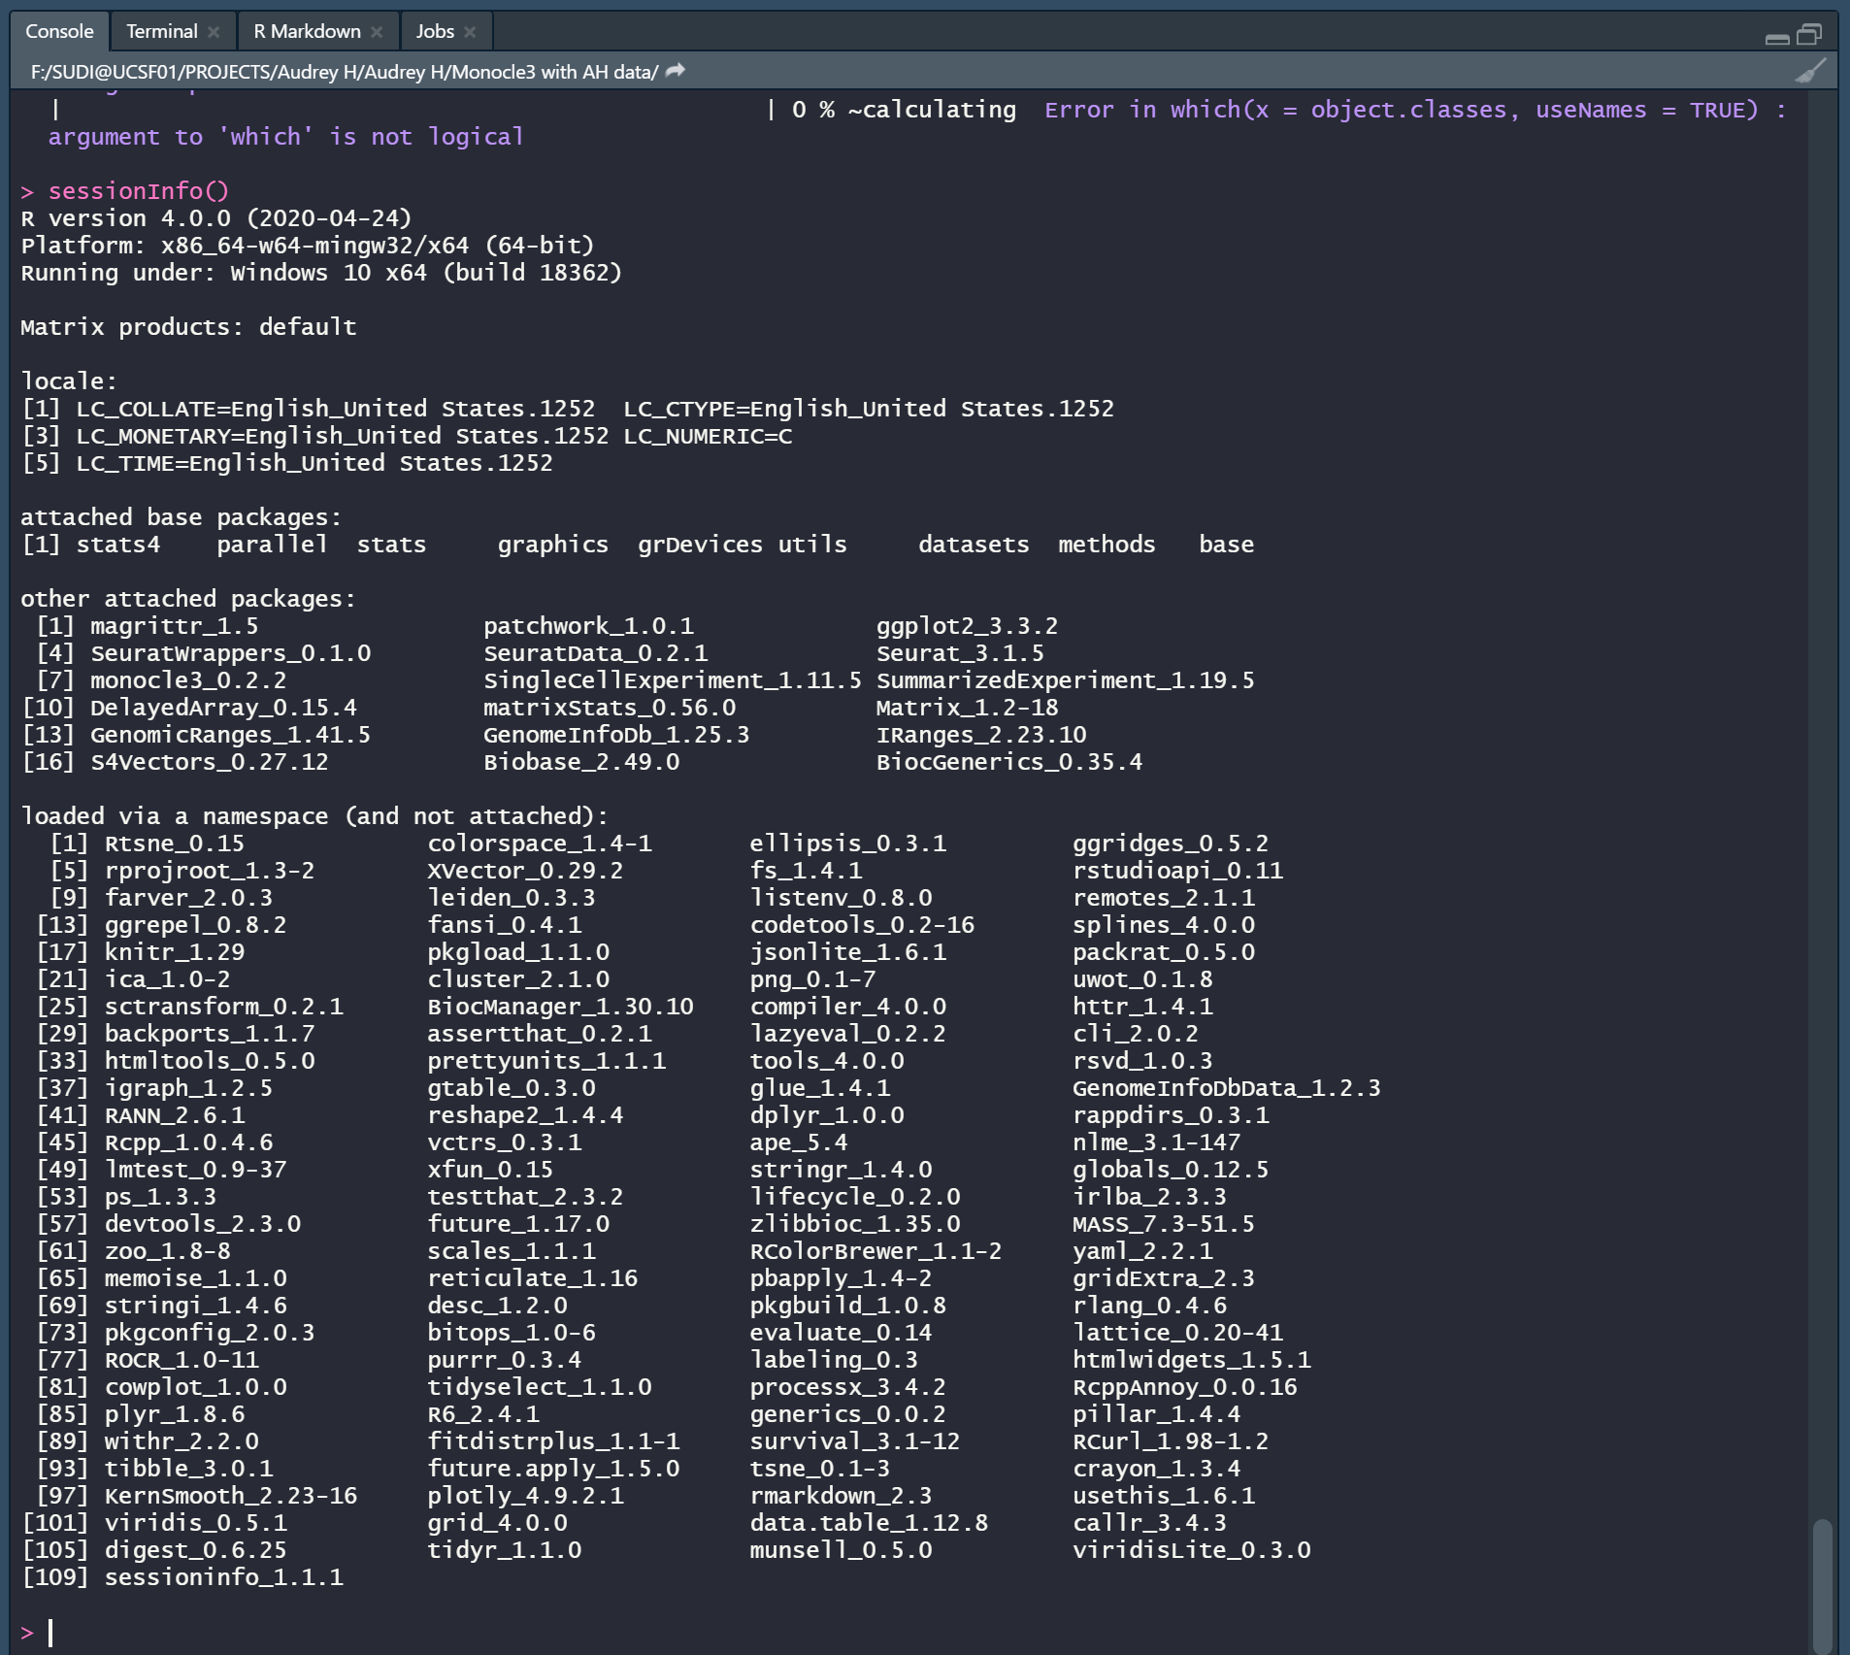Click the 'loaded via a namespace' header
This screenshot has height=1655, width=1850.
coord(313,815)
